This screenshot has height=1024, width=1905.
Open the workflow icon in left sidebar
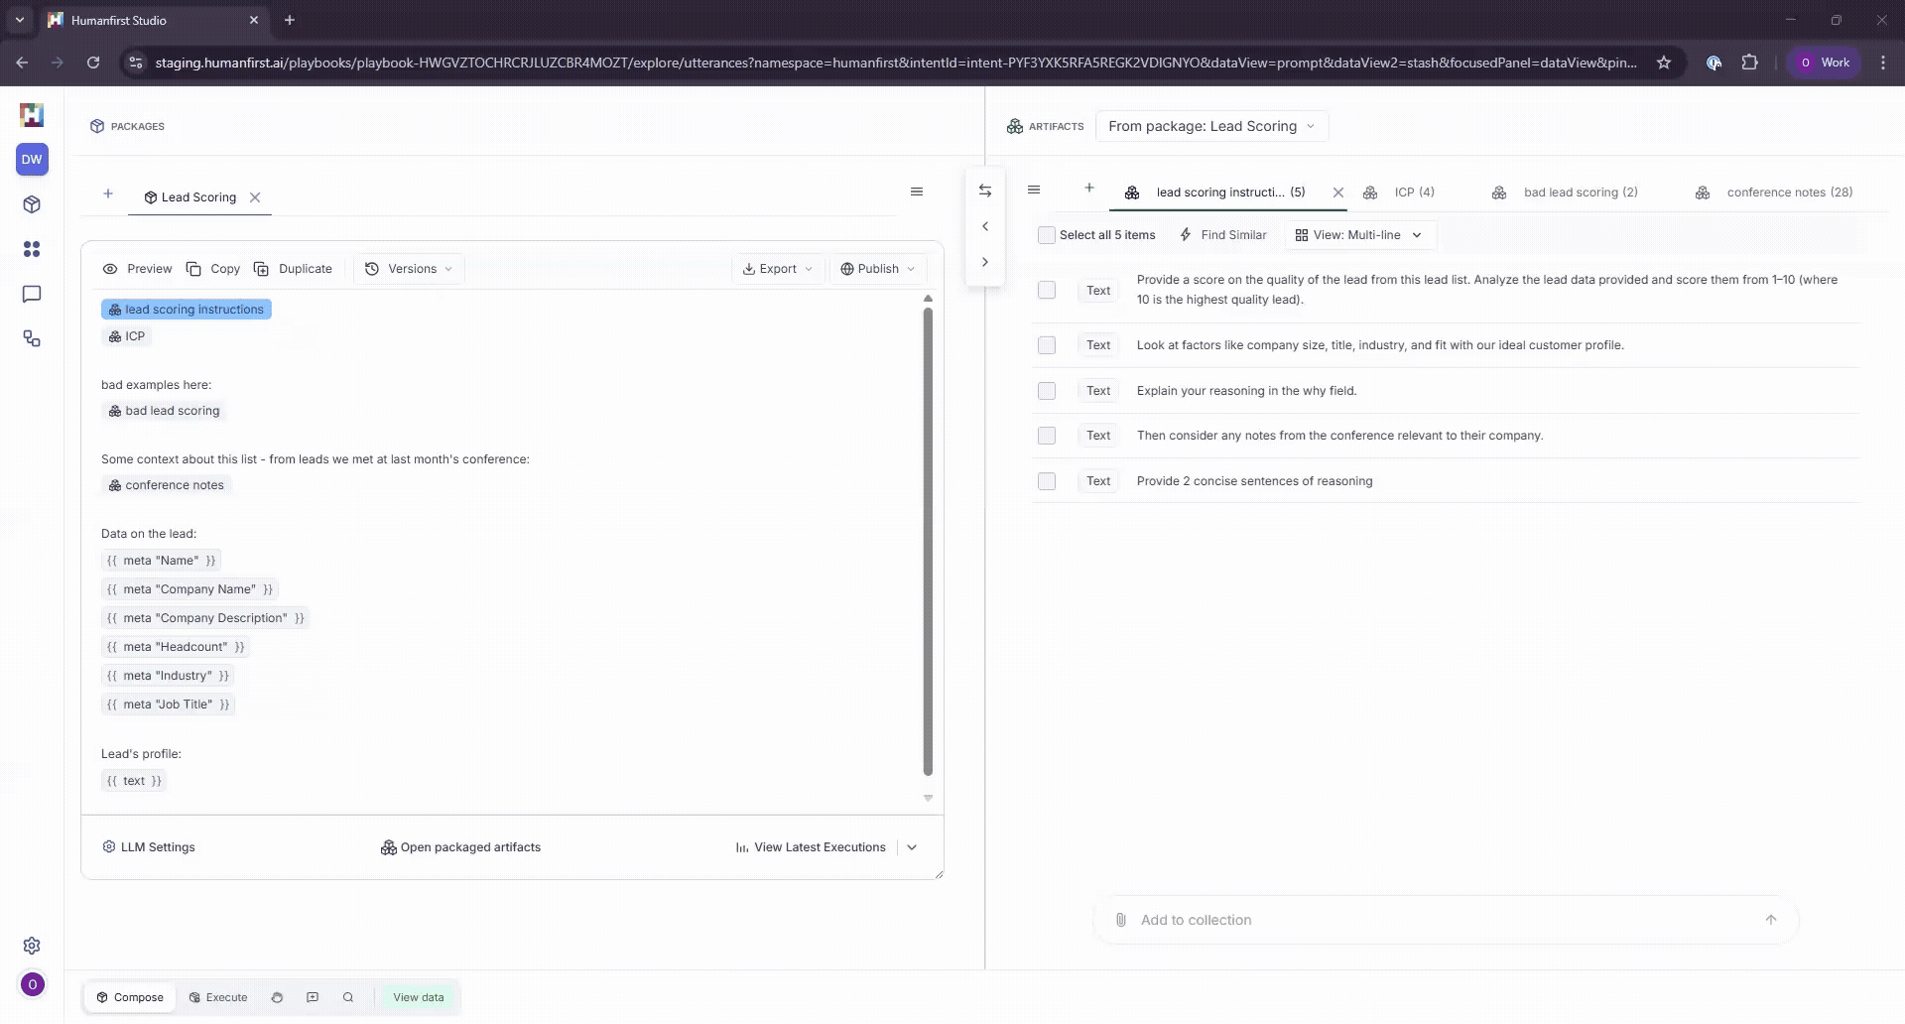32,338
